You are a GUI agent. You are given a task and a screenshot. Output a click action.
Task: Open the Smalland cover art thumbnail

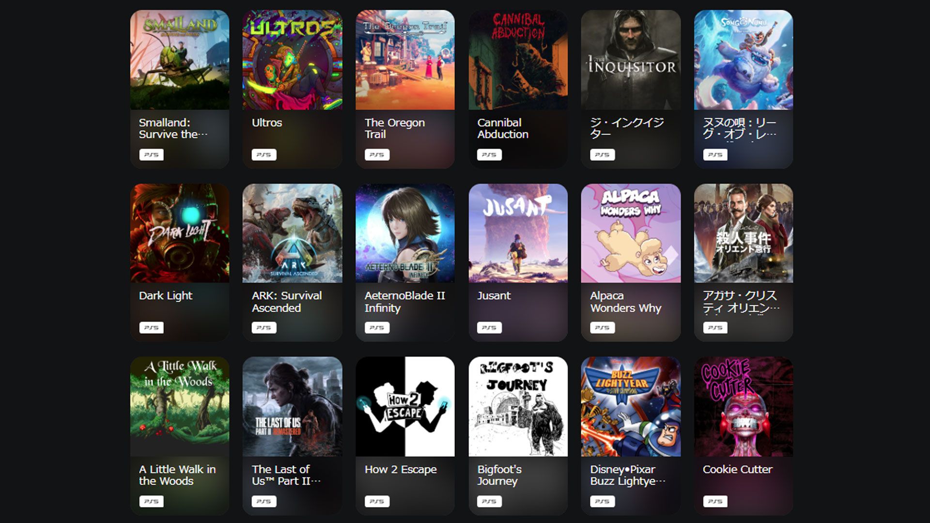click(x=180, y=60)
